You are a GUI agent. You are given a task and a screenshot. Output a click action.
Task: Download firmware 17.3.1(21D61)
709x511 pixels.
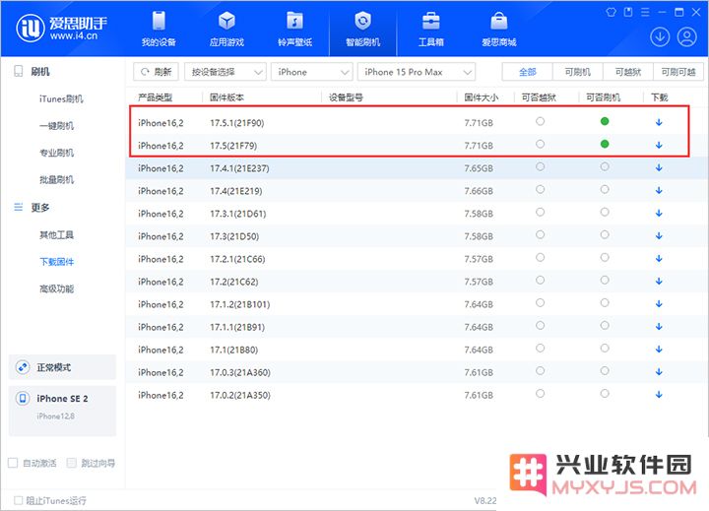coord(659,213)
